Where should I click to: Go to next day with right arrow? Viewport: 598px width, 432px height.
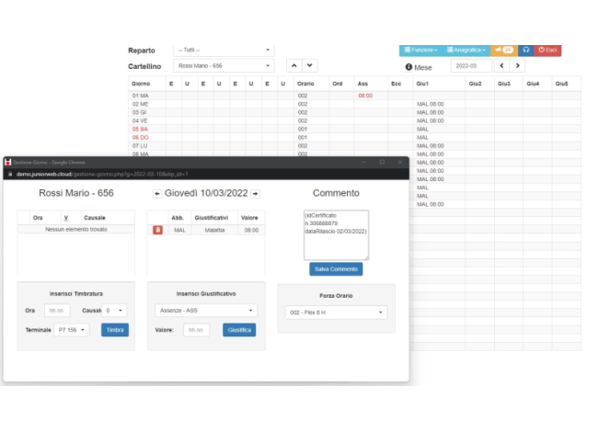tap(255, 194)
